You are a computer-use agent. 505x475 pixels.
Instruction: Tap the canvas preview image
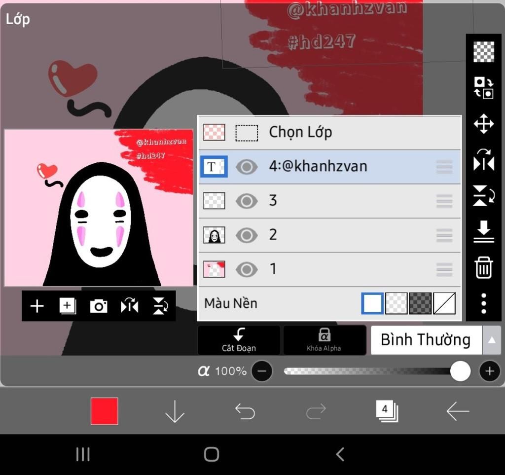click(x=99, y=208)
